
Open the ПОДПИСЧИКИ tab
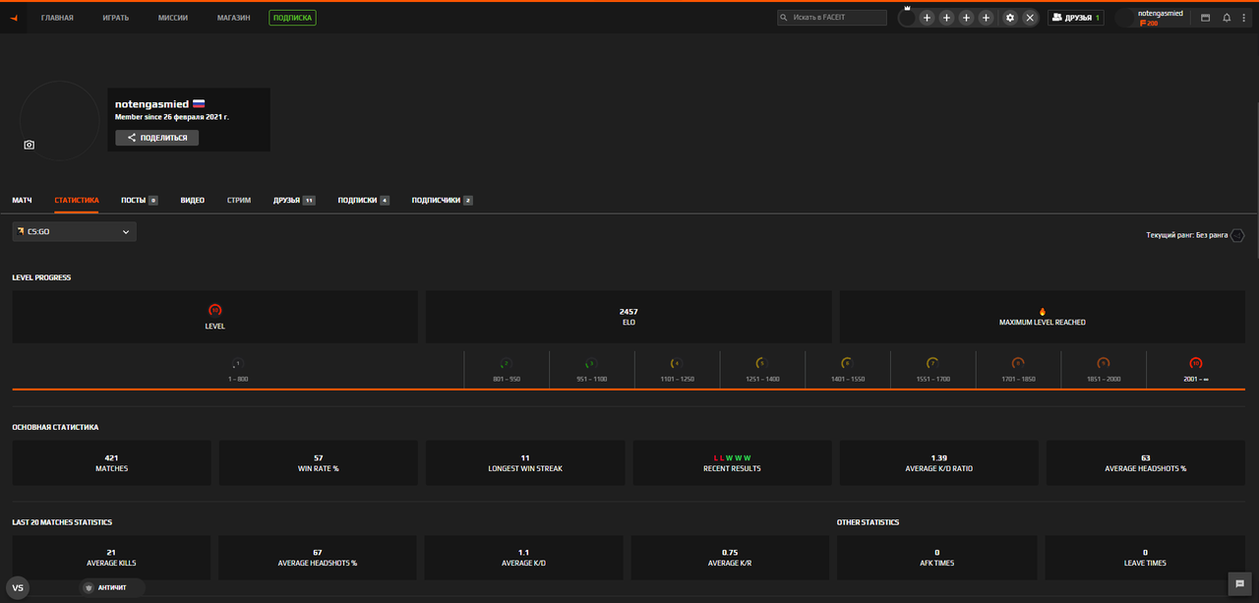tap(443, 200)
